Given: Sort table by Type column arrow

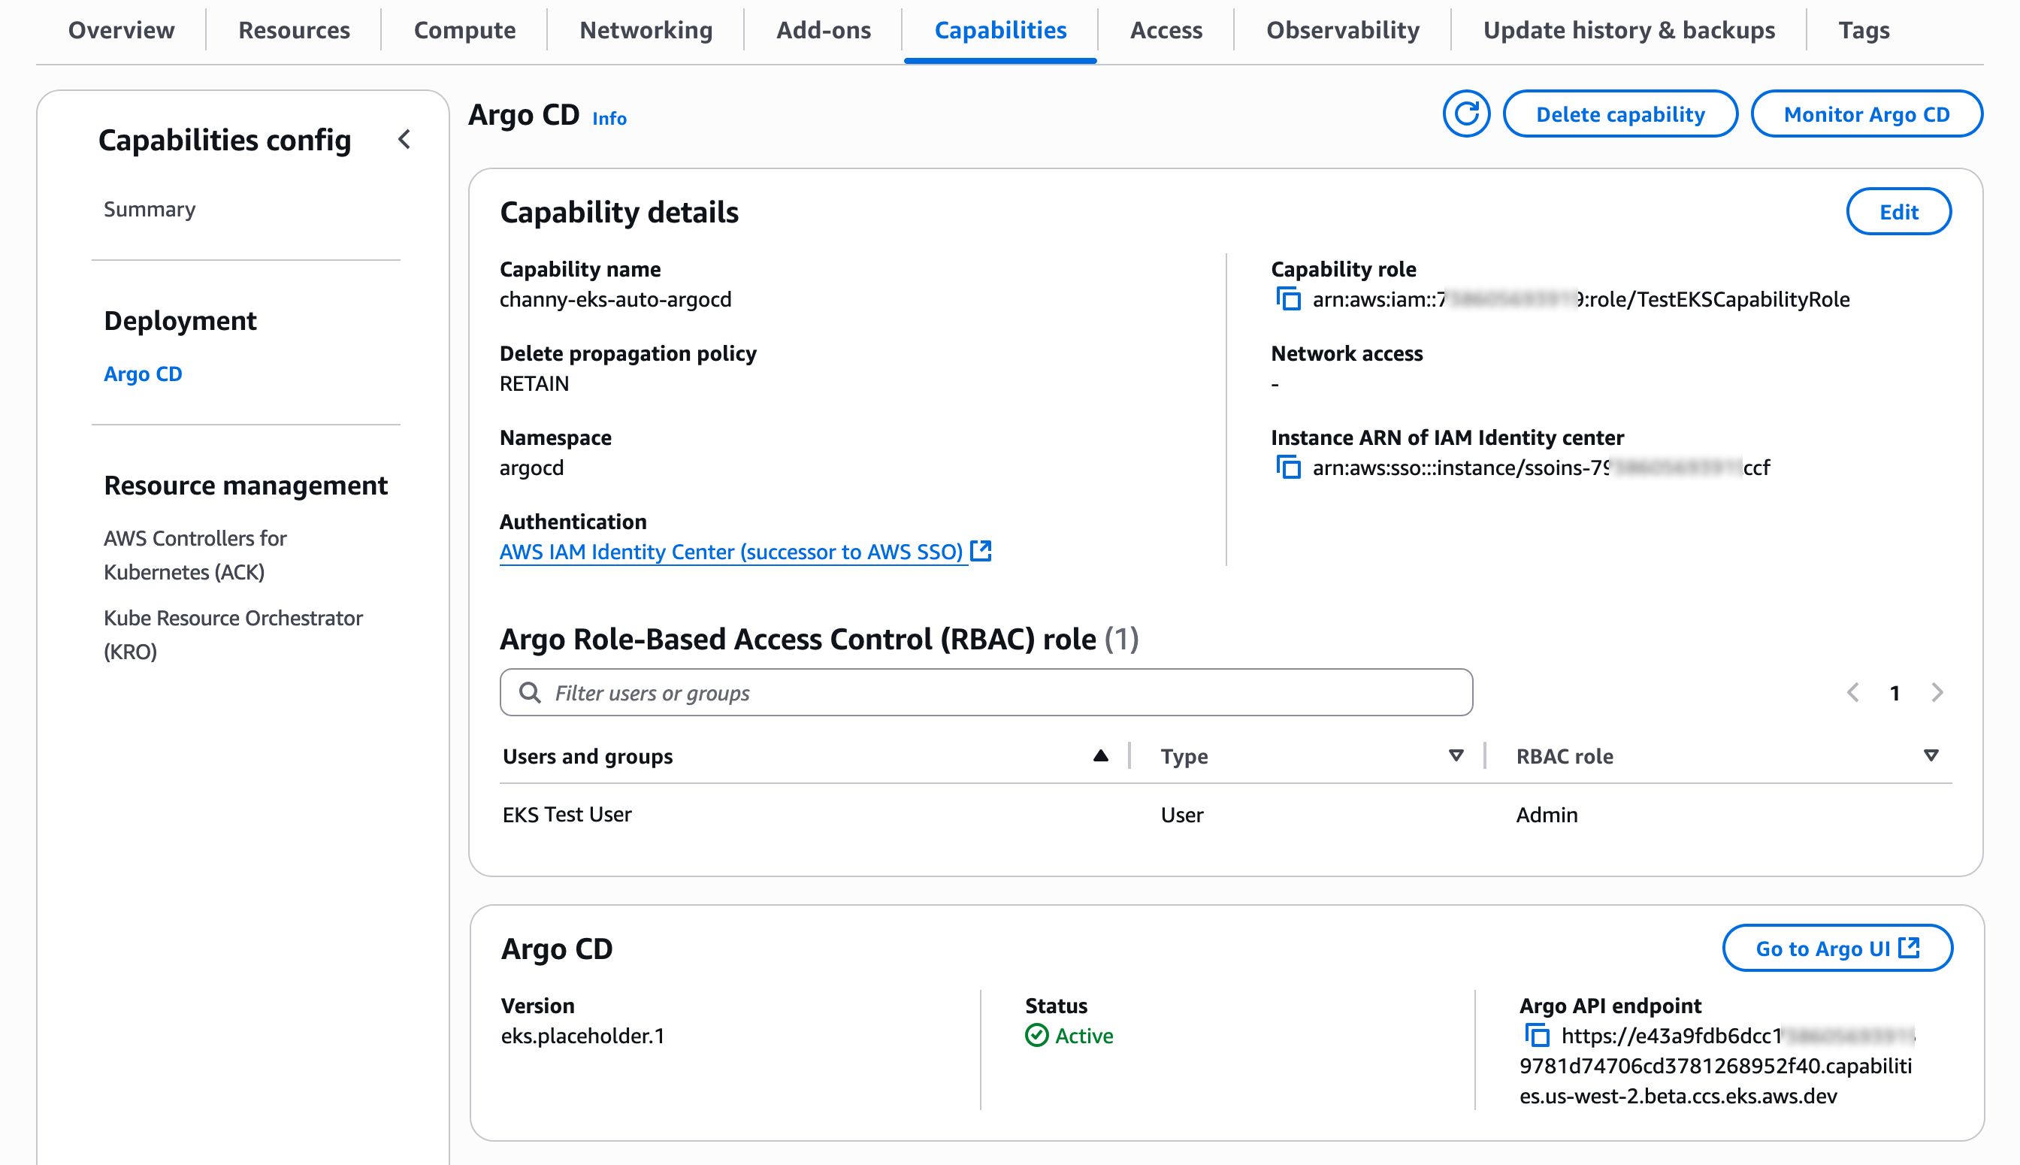Looking at the screenshot, I should (x=1456, y=755).
